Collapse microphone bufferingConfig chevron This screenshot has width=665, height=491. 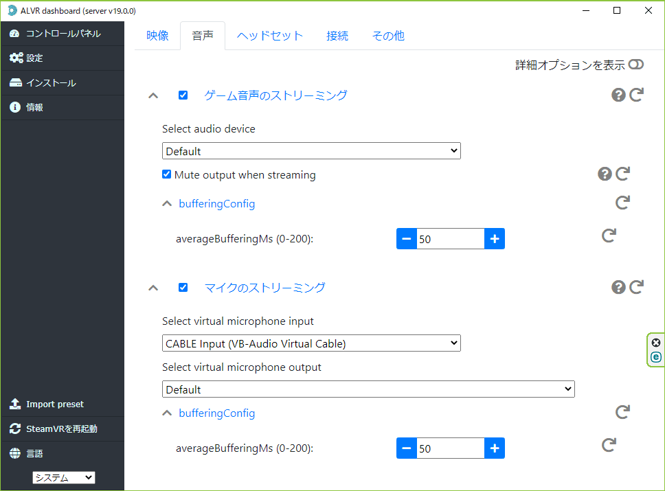(x=167, y=413)
